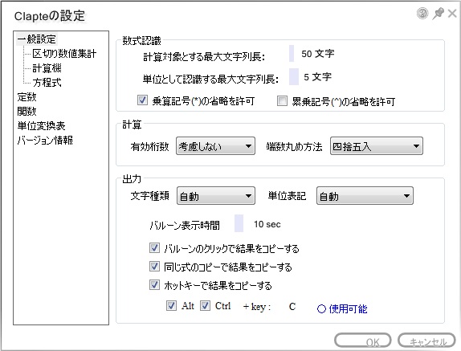Toggle バルーンのクリックで結果をコピーする checkbox
Image resolution: width=461 pixels, height=351 pixels.
coord(154,248)
